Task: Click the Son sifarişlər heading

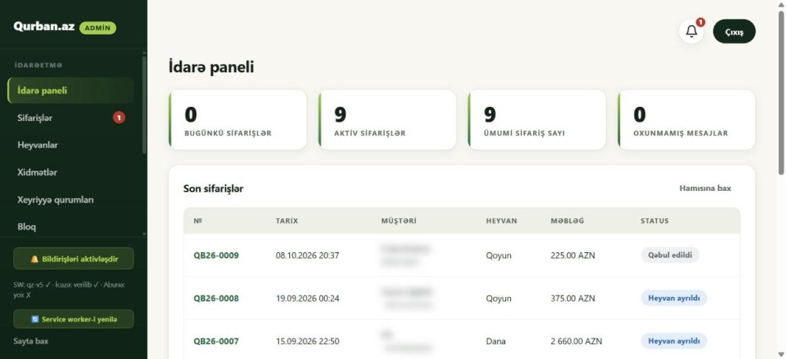Action: tap(213, 189)
